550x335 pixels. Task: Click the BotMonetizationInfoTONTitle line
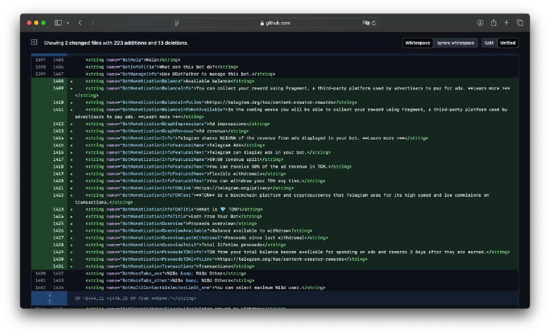coord(174,209)
